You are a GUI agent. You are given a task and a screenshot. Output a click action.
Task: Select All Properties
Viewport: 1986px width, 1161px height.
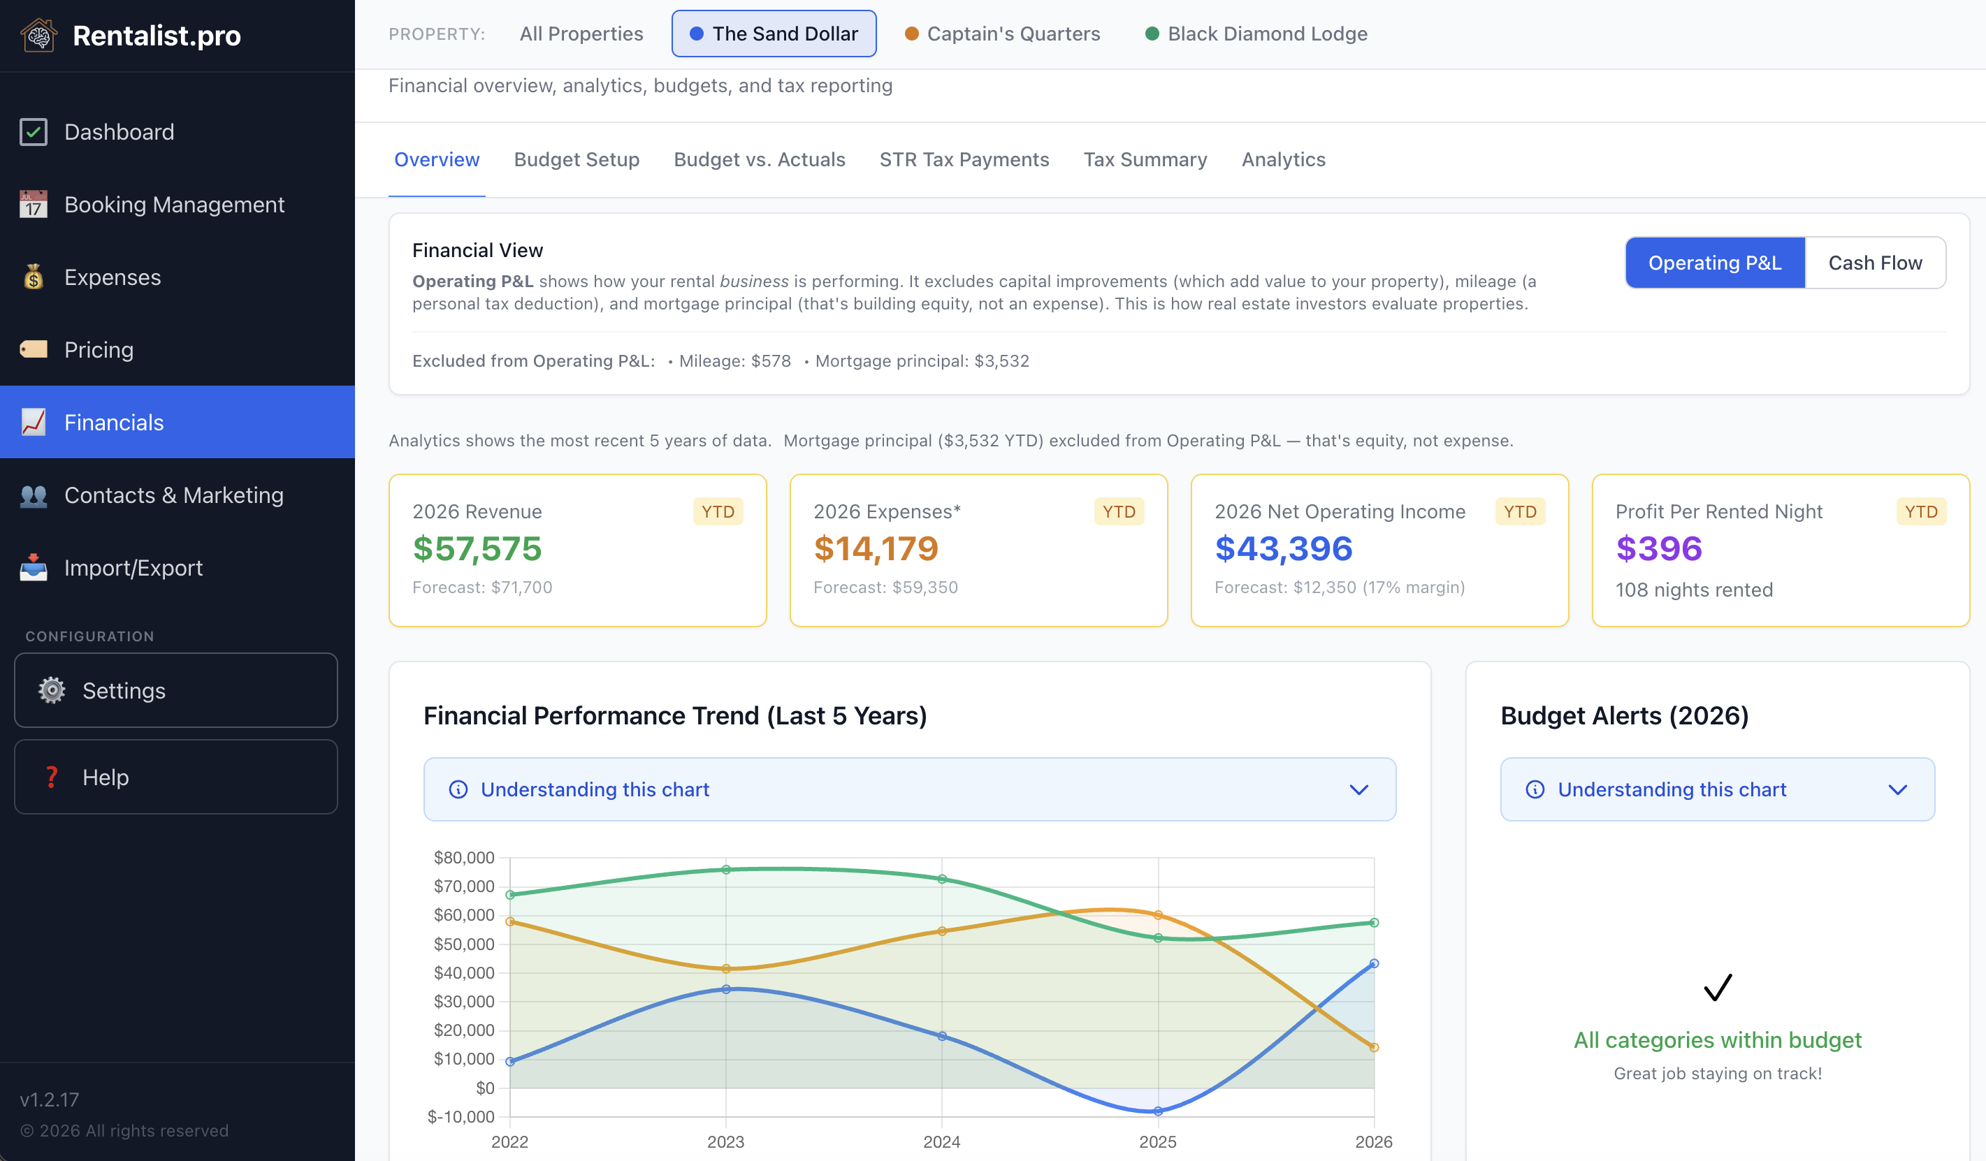point(581,33)
